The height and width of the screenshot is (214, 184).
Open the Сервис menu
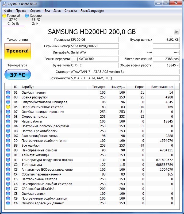point(35,11)
